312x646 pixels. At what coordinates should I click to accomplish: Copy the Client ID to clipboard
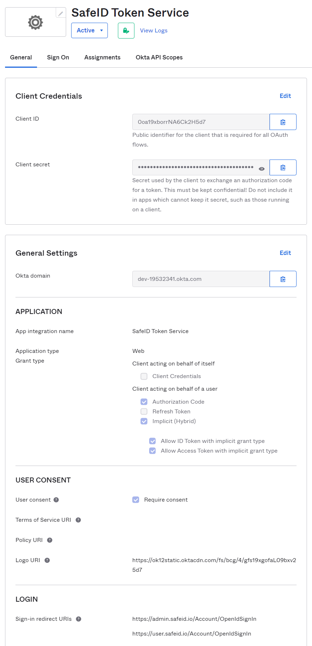coord(283,122)
